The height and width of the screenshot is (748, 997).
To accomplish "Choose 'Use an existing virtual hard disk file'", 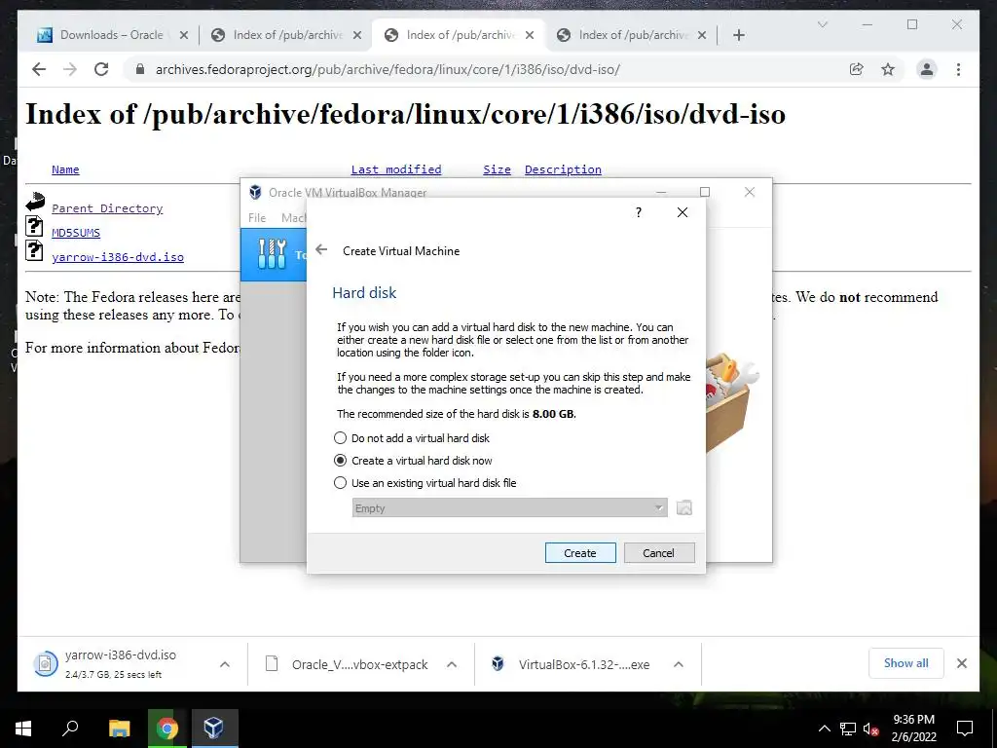I will pyautogui.click(x=425, y=483).
